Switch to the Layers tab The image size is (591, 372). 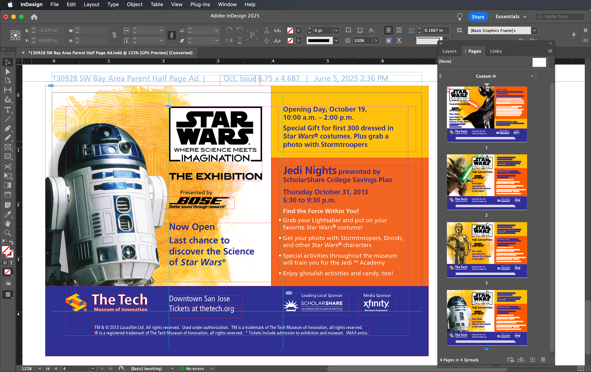click(x=449, y=51)
